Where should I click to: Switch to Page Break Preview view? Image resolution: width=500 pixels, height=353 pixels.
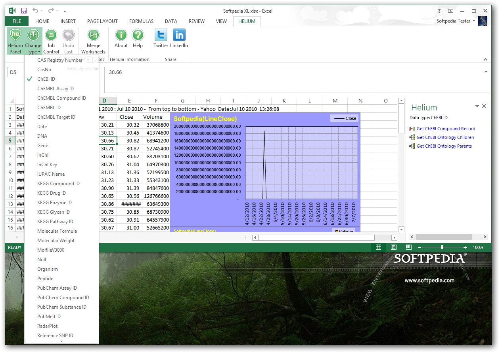tap(408, 247)
